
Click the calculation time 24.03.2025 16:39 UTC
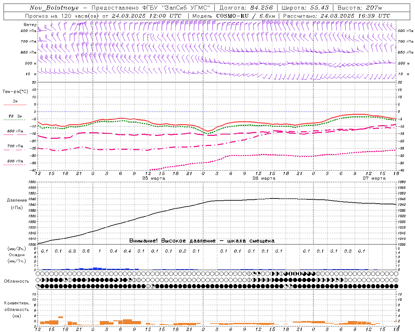tap(355, 16)
